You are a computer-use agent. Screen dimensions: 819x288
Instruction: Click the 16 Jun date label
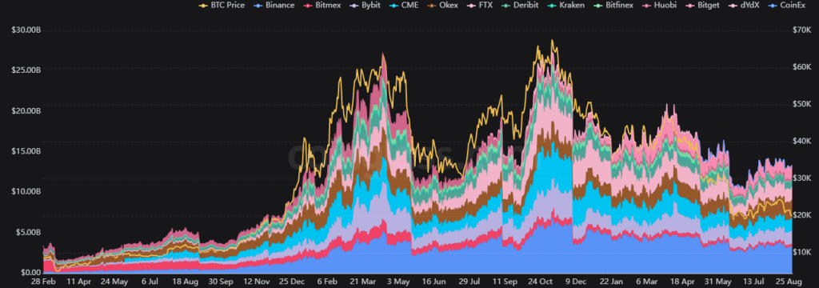click(435, 282)
